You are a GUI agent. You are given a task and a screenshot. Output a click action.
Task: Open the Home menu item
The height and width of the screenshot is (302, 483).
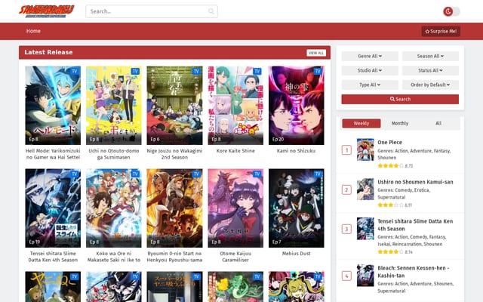pos(33,31)
